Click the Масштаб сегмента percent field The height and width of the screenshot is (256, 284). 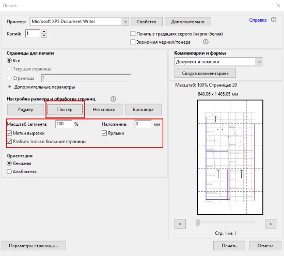point(64,124)
